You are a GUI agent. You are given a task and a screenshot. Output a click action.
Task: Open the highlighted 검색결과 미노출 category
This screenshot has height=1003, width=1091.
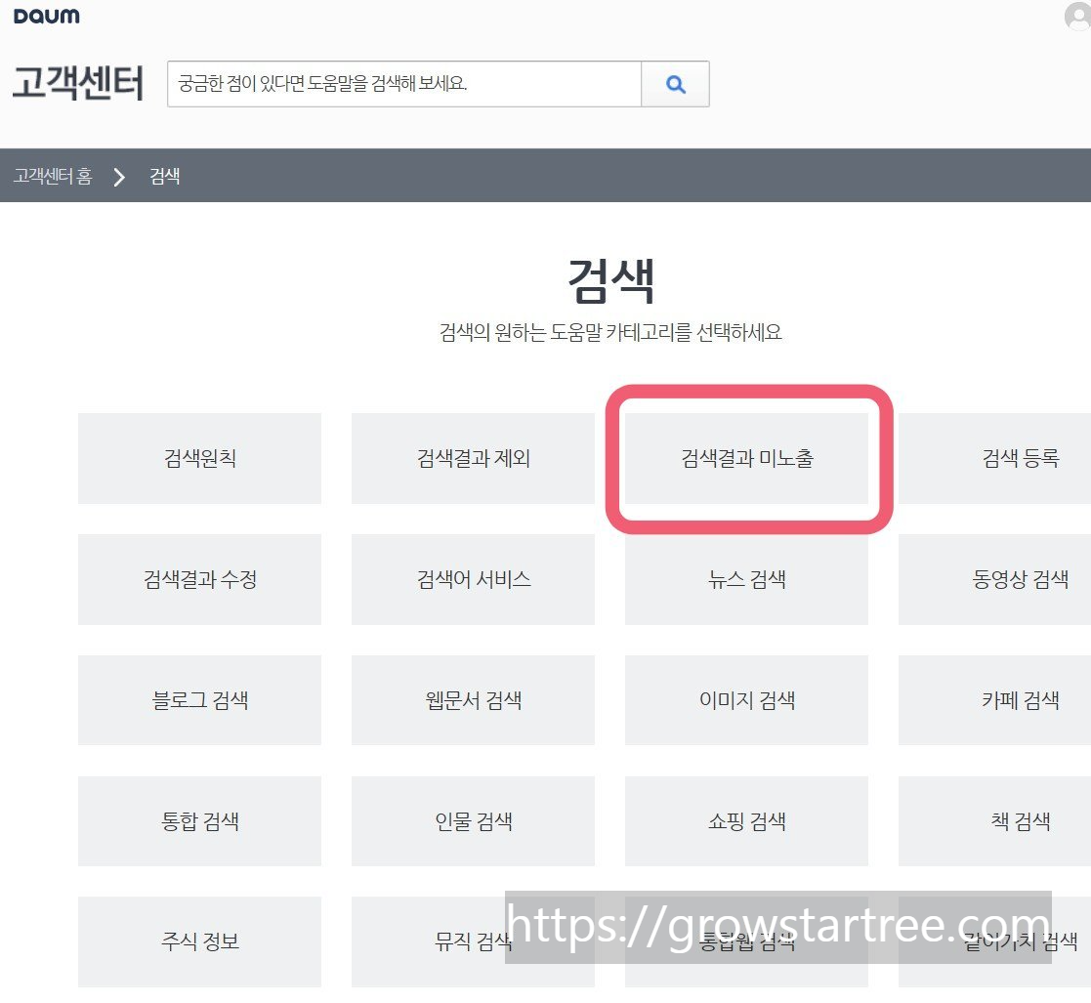pyautogui.click(x=746, y=458)
